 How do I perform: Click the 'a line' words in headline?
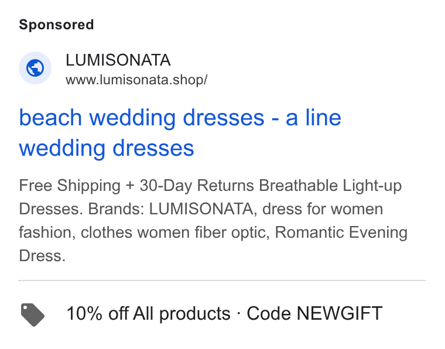(313, 118)
